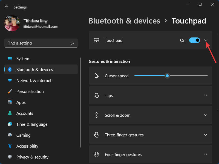219x164 pixels.
Task: Click the Gaming controller icon
Action: coord(10,135)
